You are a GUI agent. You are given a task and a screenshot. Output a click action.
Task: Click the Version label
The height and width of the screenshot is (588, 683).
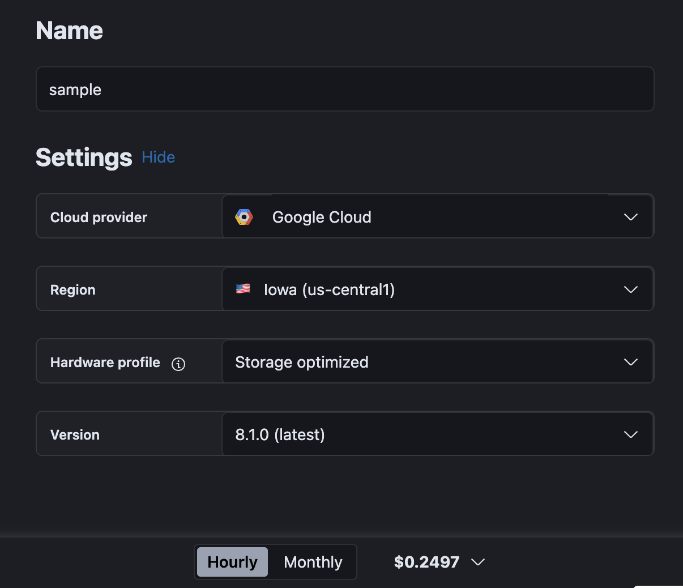tap(75, 435)
